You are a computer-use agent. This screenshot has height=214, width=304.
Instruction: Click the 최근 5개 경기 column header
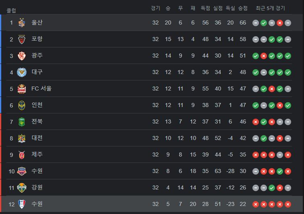click(x=270, y=8)
